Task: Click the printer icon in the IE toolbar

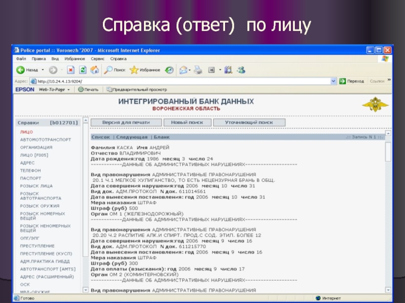Action: (x=198, y=70)
